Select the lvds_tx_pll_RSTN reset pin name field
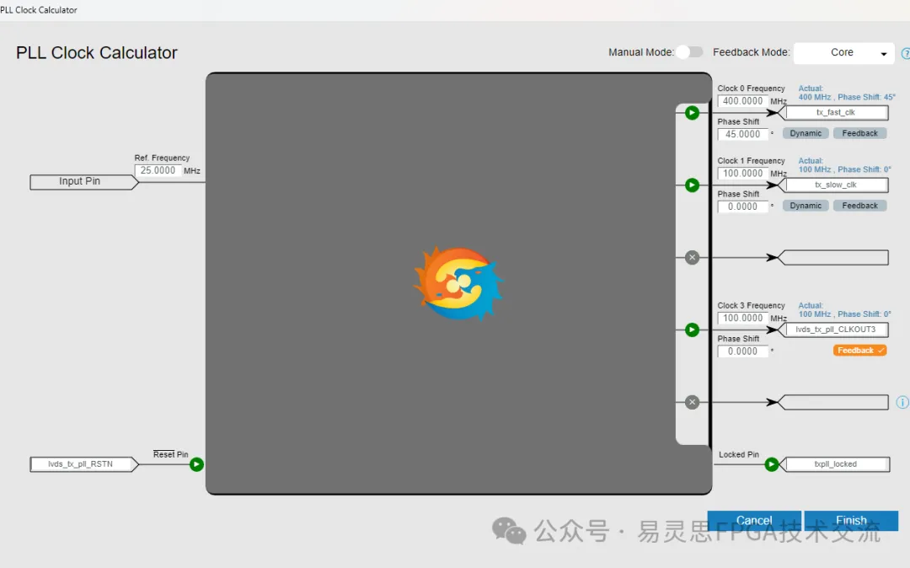910x568 pixels. coord(82,464)
